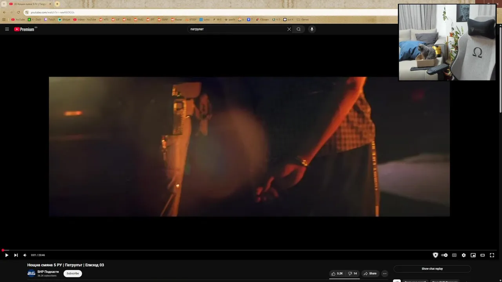Click the All filter chip

pos(397,281)
